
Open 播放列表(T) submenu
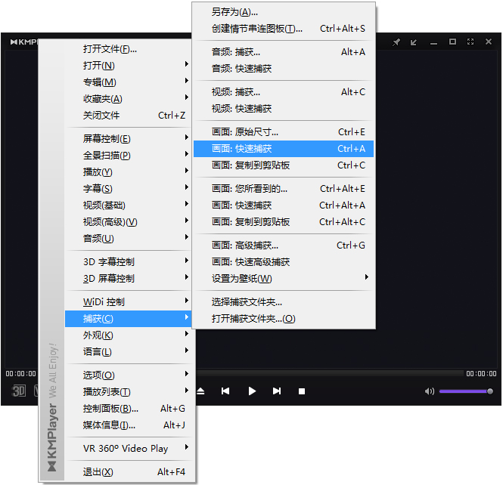pos(129,392)
